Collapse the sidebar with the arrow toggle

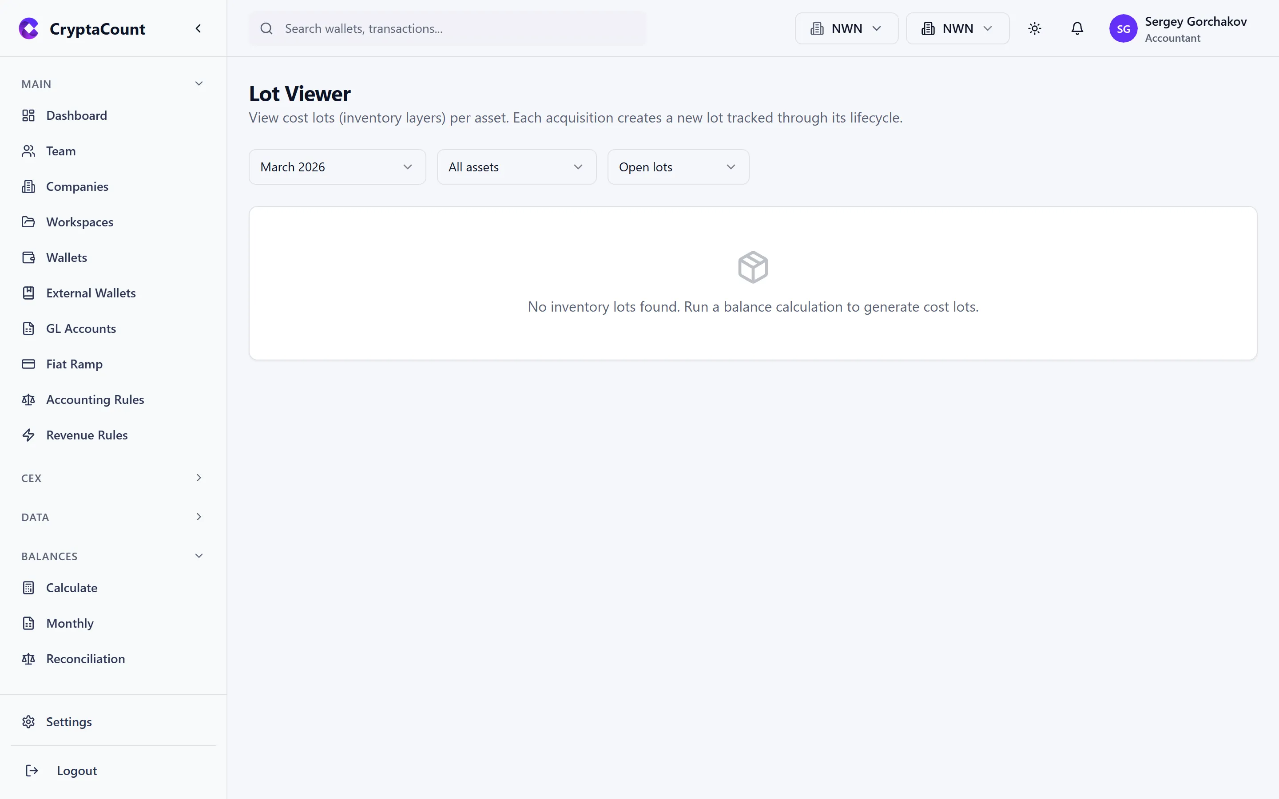pos(198,28)
